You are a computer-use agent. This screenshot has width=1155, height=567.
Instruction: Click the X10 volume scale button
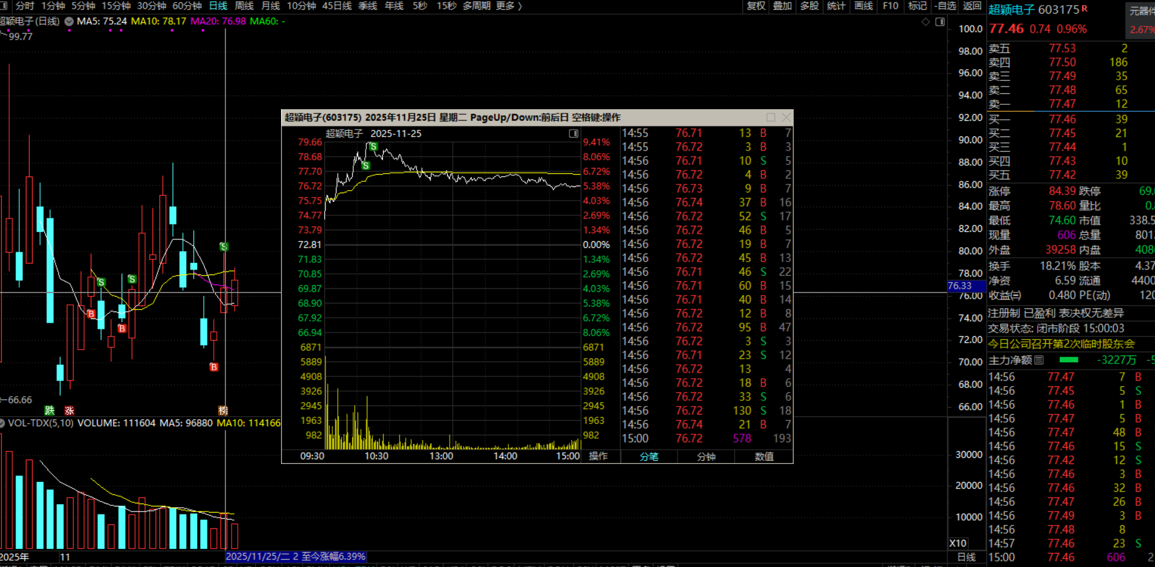pyautogui.click(x=958, y=544)
